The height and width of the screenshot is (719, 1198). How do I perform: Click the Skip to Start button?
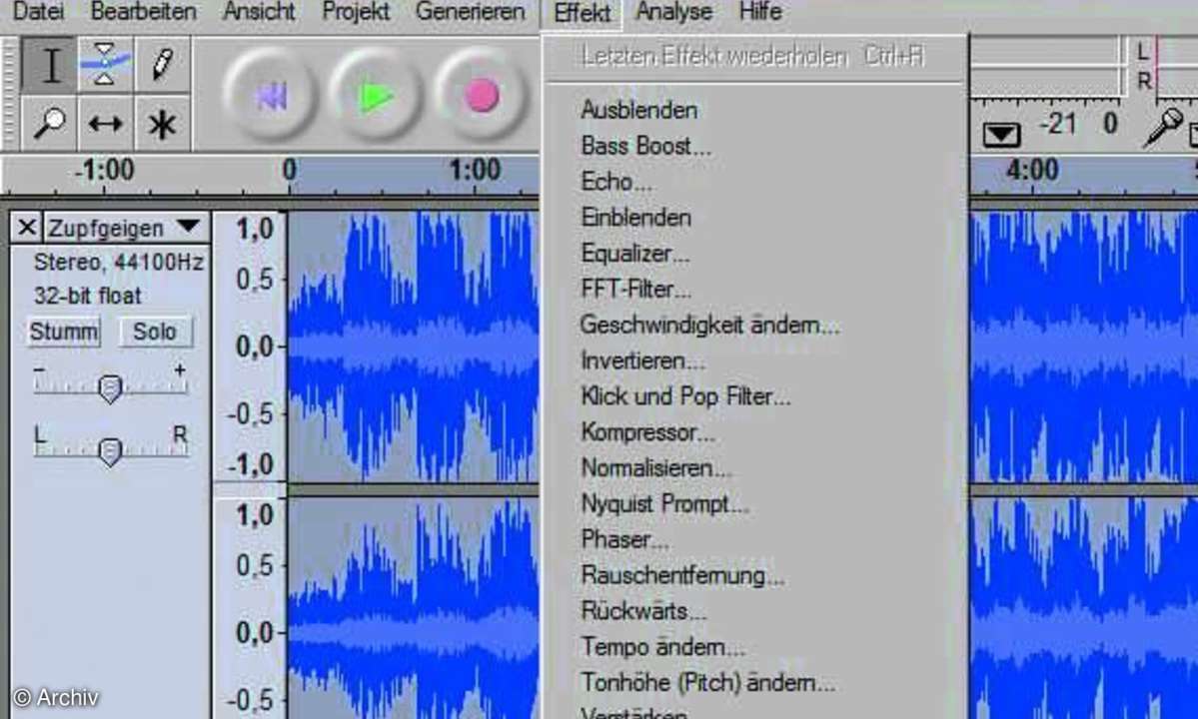pos(270,96)
